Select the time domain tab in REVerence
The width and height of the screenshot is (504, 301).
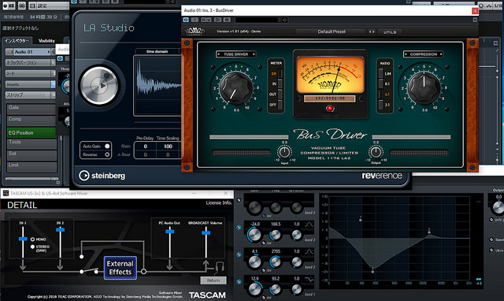pyautogui.click(x=157, y=51)
